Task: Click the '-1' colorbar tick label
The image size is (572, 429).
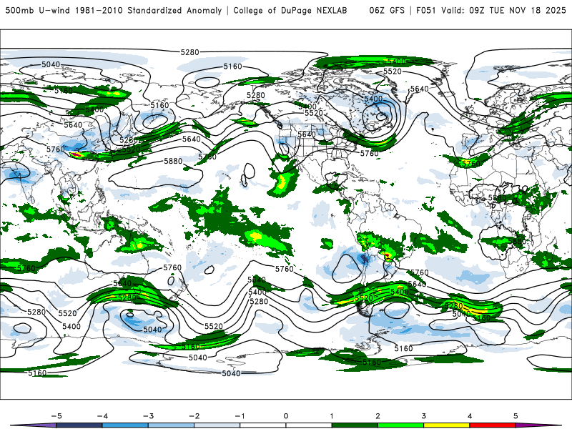Action: [x=240, y=416]
